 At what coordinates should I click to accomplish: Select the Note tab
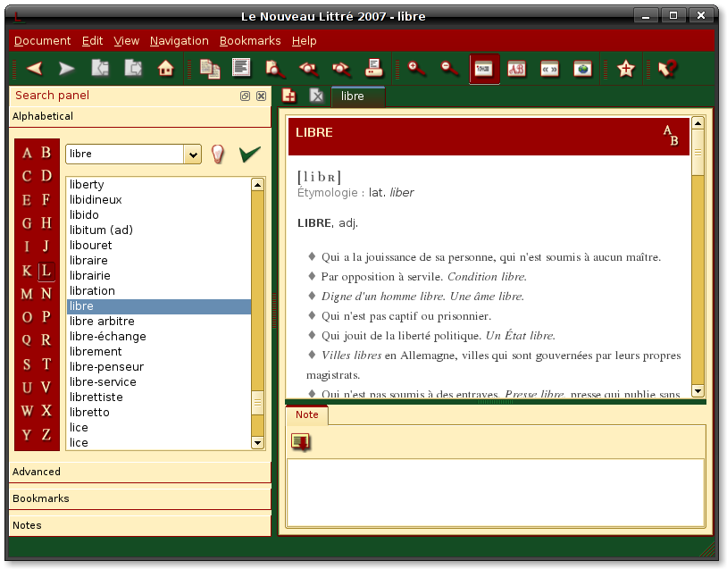pos(307,414)
